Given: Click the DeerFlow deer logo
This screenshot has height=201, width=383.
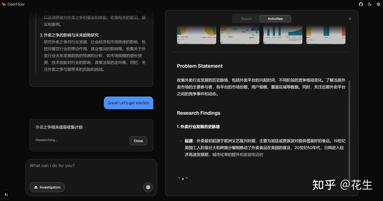Looking at the screenshot, I should pyautogui.click(x=4, y=4).
